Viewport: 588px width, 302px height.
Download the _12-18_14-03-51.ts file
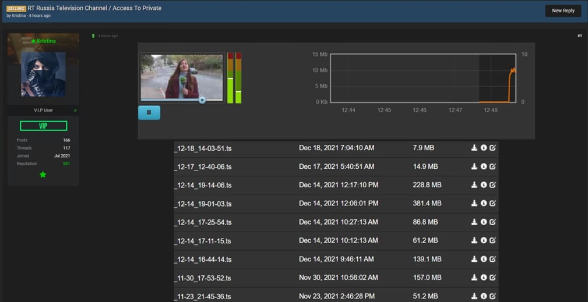pos(474,148)
